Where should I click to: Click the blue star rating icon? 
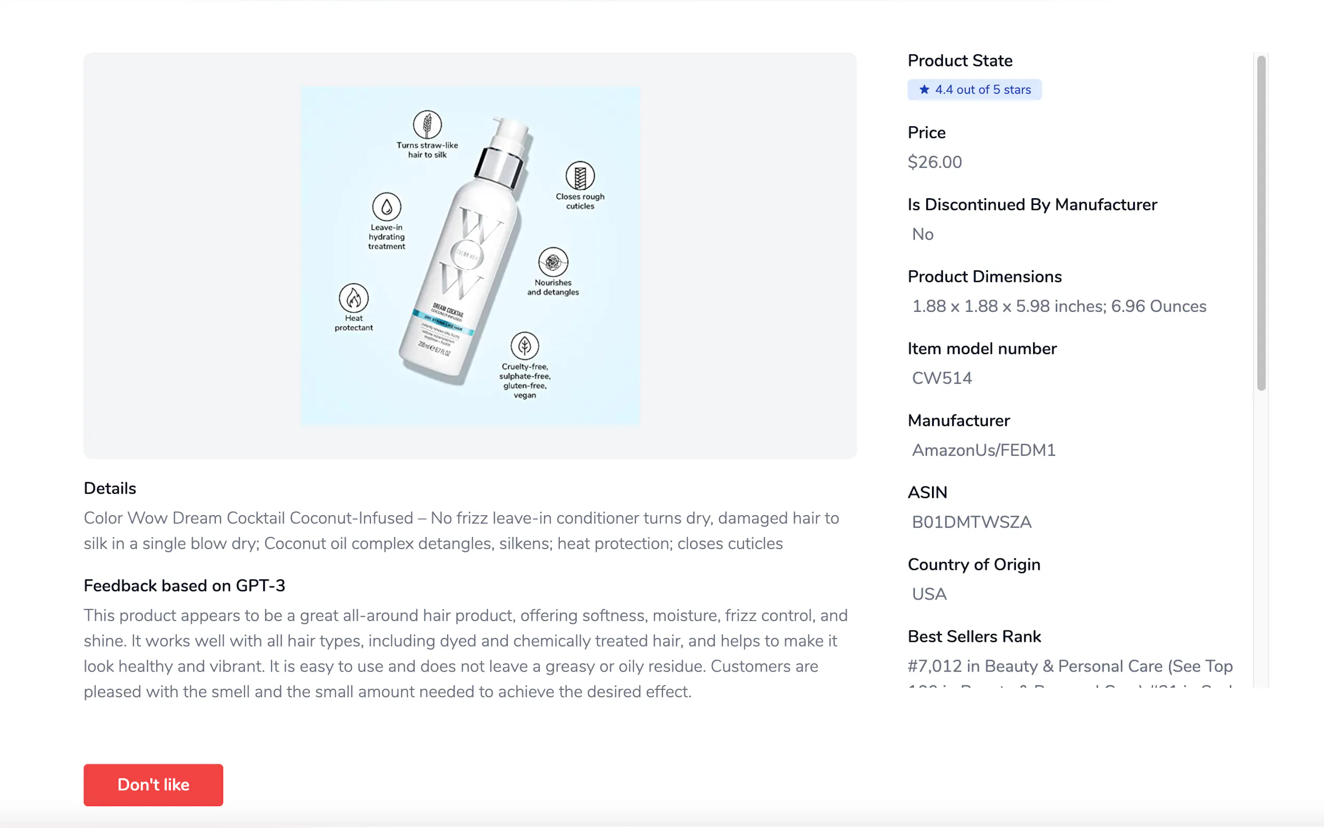(x=924, y=90)
